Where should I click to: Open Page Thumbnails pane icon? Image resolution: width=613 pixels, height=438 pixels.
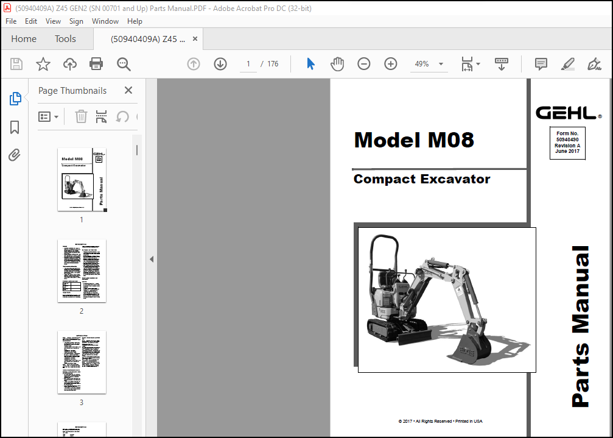(x=15, y=99)
